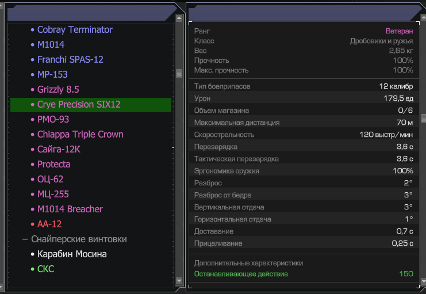Click stats panel scroll down arrow
The width and height of the screenshot is (426, 294).
[424, 281]
